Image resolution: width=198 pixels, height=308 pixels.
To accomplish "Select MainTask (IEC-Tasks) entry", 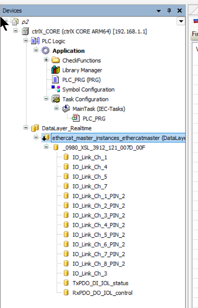I will coord(99,109).
